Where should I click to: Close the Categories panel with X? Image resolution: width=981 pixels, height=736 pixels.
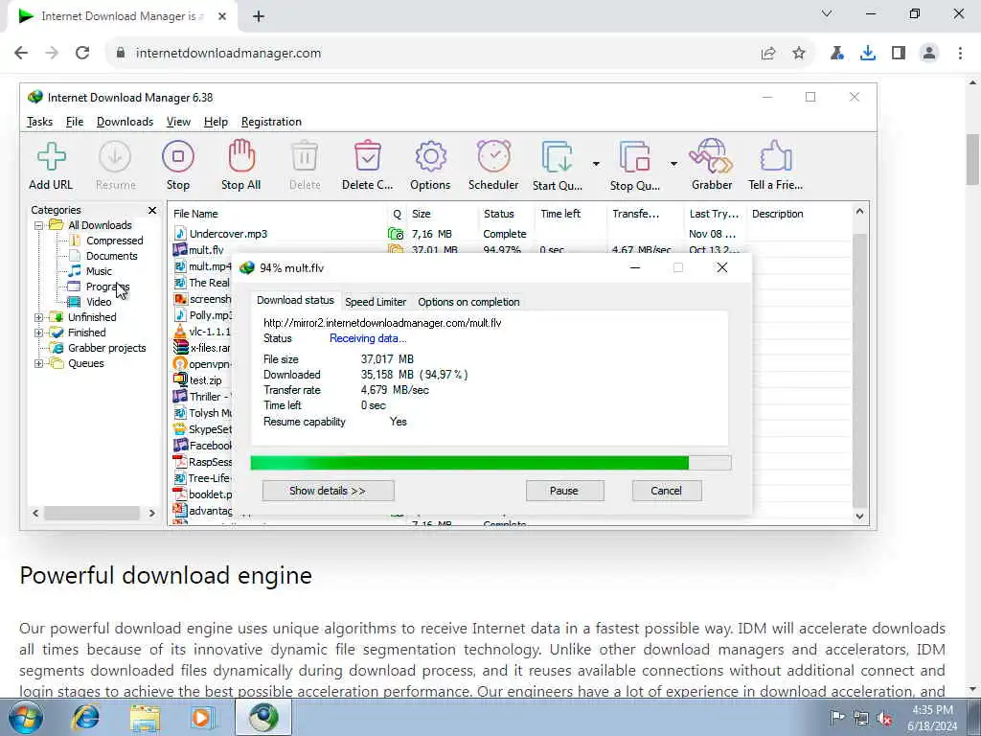[x=152, y=210]
